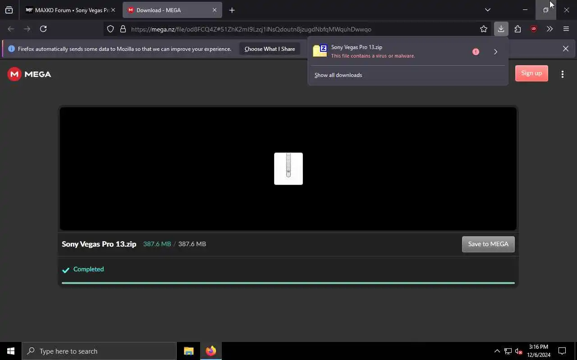Expand the list all tabs dropdown

(487, 10)
